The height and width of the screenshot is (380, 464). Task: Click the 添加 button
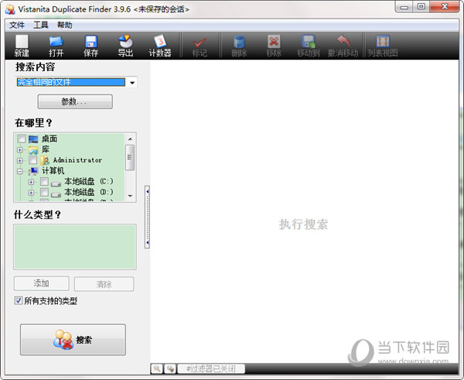click(x=42, y=284)
